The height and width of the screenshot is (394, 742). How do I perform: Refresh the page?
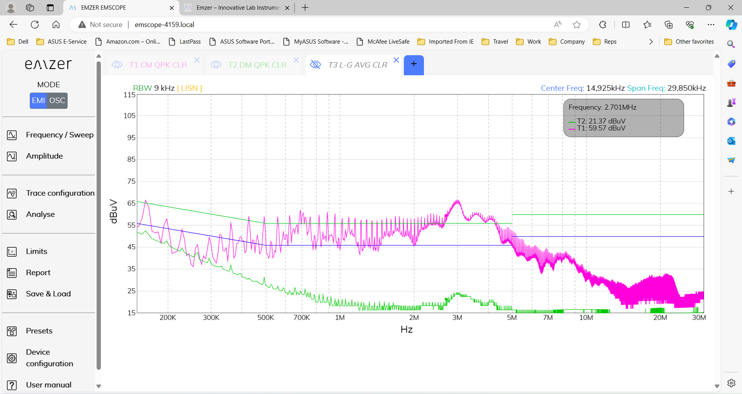point(35,25)
